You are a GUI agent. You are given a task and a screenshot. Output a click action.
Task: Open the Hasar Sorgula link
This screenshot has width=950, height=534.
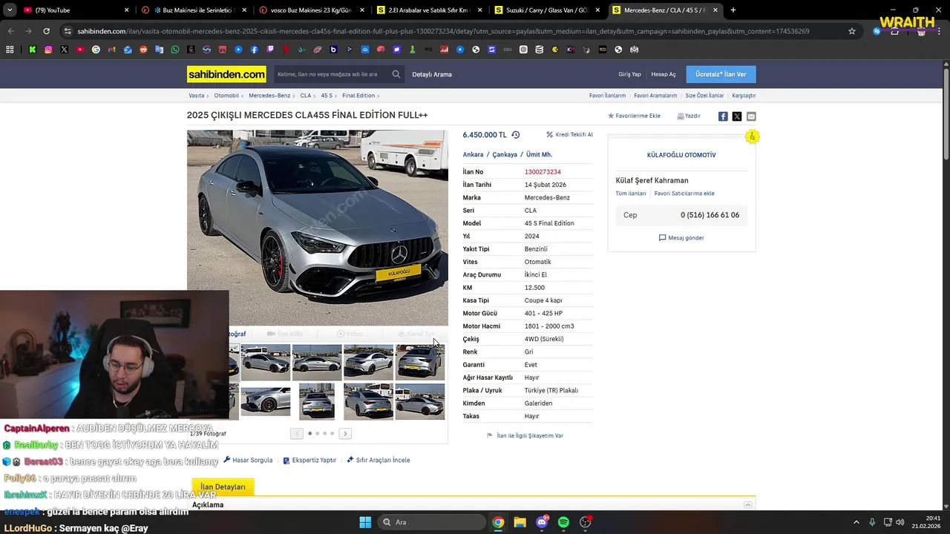tap(248, 460)
